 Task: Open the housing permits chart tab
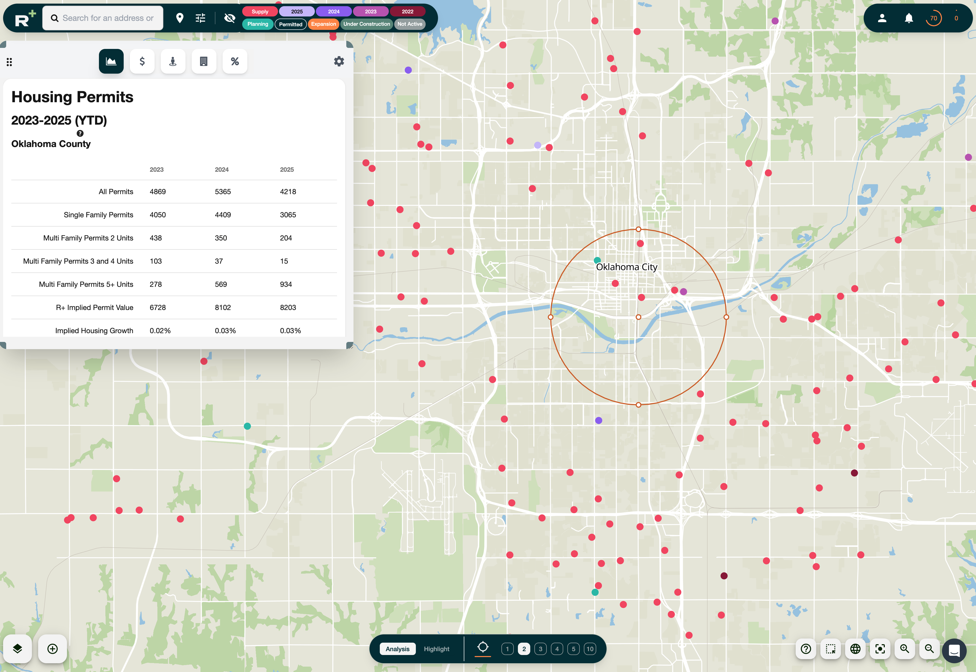[111, 62]
